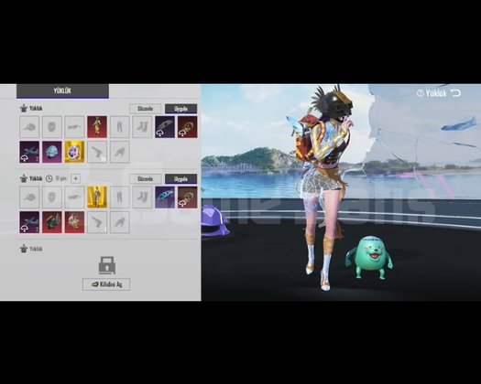Select the blue helmet skin on pink background
Viewport: 481px width, 384px height.
click(x=52, y=152)
